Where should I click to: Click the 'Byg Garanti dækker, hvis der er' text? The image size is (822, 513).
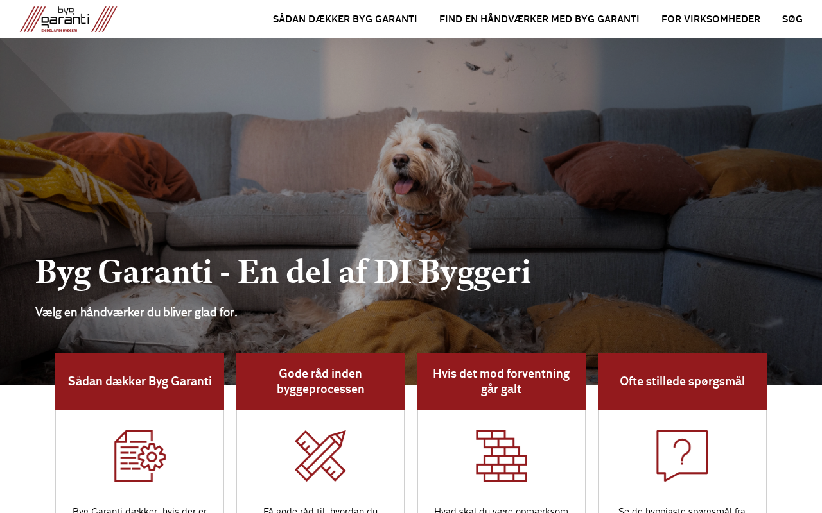coord(140,510)
